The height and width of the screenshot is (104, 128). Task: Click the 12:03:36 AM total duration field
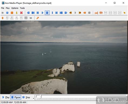20,102
